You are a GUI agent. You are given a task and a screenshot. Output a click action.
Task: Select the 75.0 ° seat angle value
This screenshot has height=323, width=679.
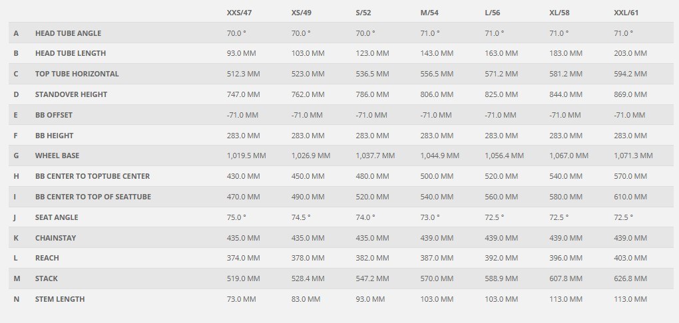tap(236, 217)
